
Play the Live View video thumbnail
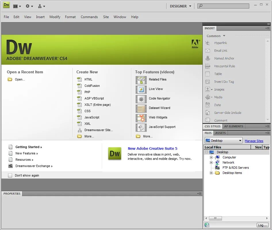[x=141, y=90]
